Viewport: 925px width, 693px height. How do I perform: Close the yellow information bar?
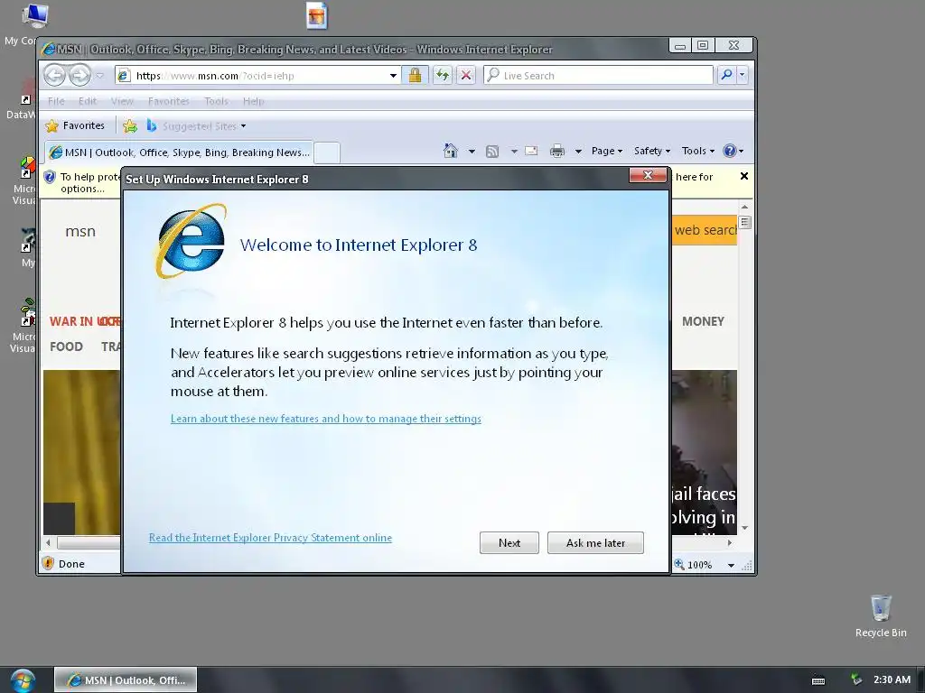[744, 176]
